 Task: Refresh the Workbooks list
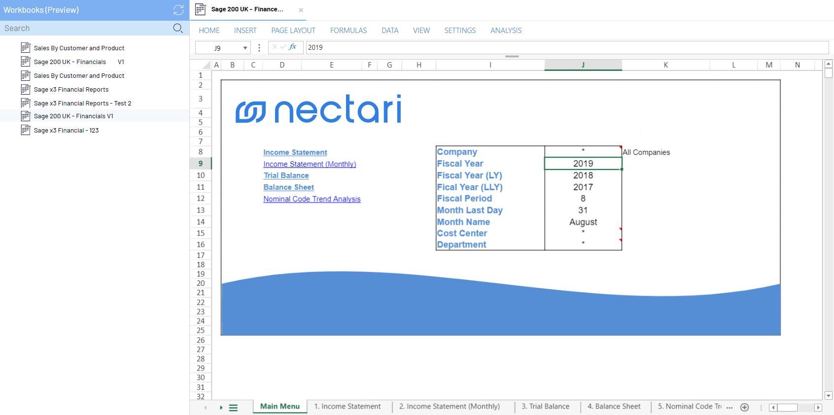coord(178,10)
